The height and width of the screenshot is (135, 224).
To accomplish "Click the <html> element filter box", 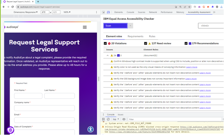I will click(211, 26).
